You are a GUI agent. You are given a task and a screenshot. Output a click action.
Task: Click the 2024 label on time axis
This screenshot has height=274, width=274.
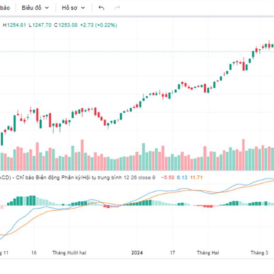(x=137, y=253)
